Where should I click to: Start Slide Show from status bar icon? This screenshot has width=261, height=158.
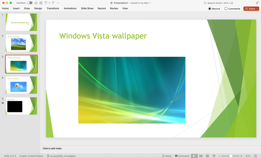214,156
